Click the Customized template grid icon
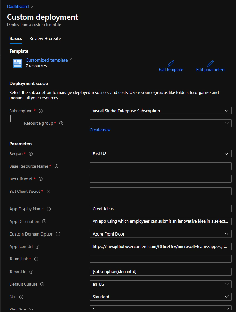The width and height of the screenshot is (236, 312). coord(18,63)
